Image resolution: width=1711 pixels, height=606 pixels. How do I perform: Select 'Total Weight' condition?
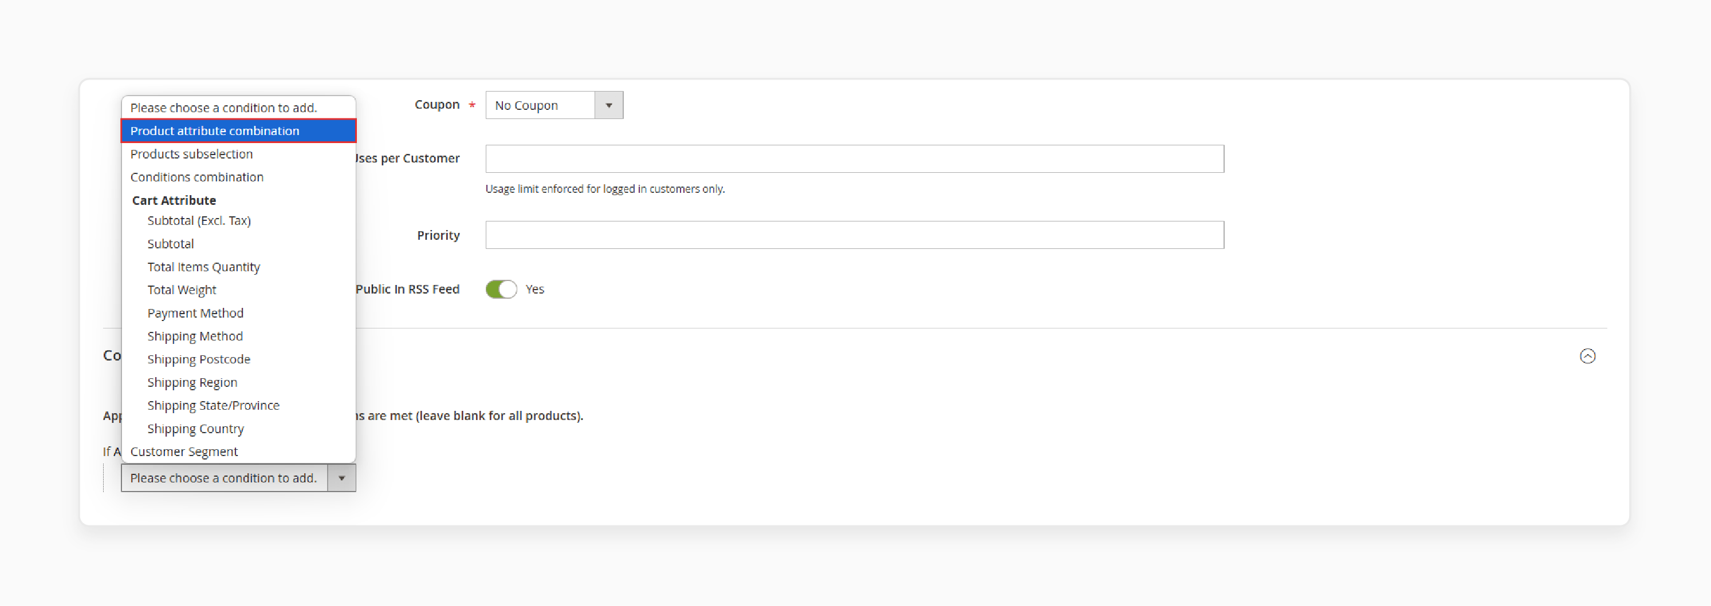[x=238, y=290]
